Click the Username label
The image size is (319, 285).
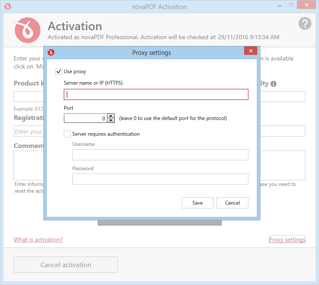84,144
